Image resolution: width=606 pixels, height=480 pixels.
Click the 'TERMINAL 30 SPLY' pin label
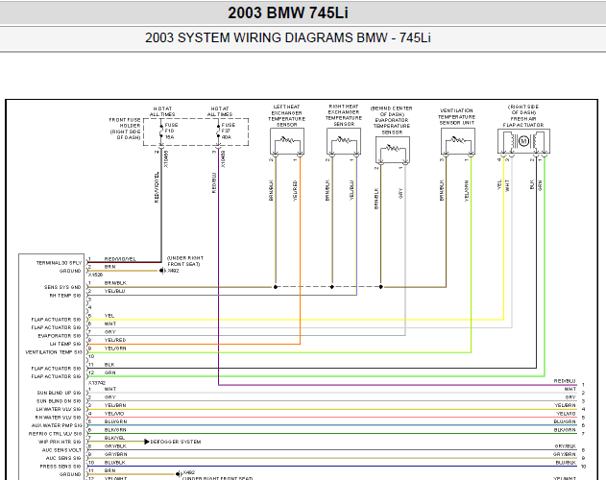pyautogui.click(x=59, y=263)
